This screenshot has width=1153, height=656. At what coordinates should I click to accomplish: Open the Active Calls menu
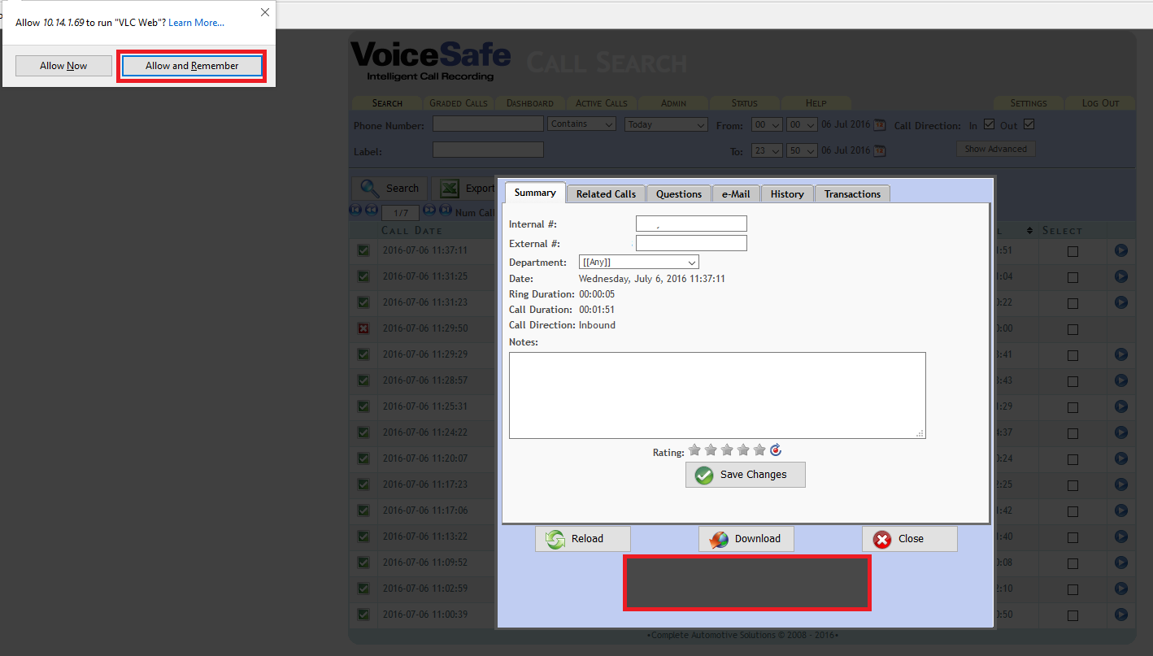tap(602, 103)
